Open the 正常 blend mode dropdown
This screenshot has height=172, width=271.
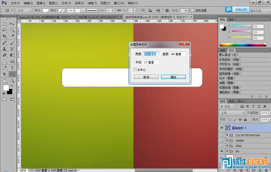(x=233, y=113)
